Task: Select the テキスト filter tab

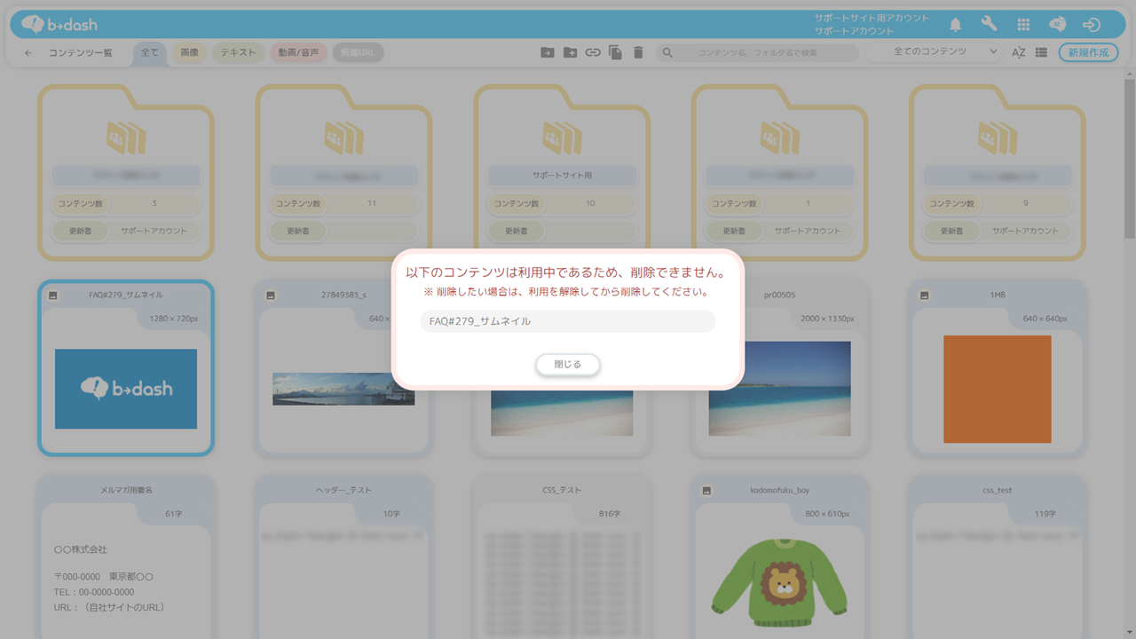Action: 238,52
